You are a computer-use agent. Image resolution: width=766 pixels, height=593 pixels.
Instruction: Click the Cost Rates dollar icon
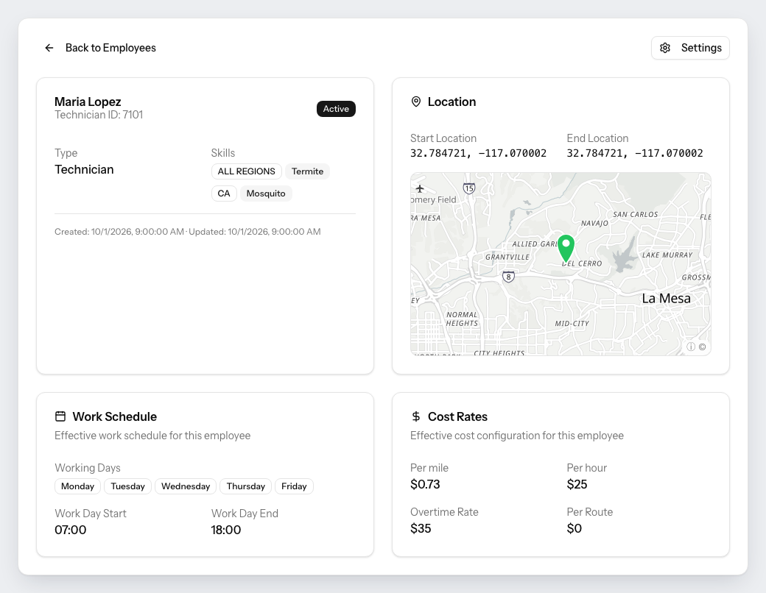(415, 416)
